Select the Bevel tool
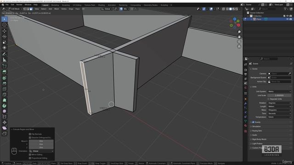The height and width of the screenshot is (165, 294). 4,83
